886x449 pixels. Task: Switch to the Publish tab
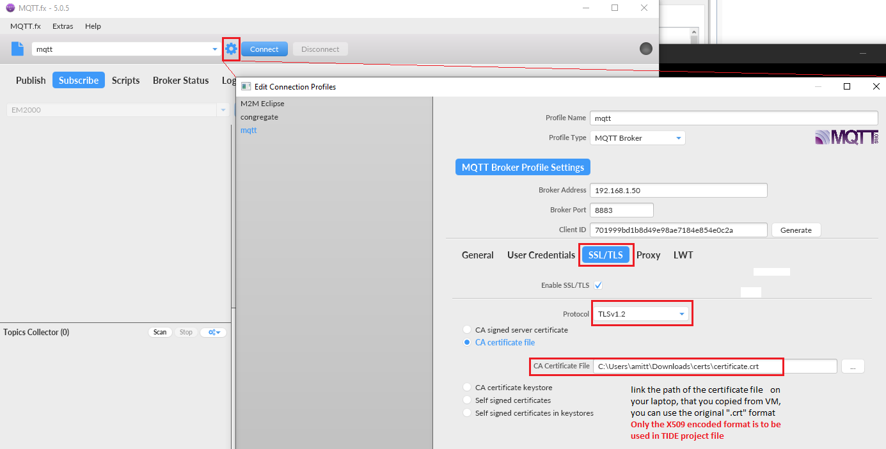pos(31,80)
